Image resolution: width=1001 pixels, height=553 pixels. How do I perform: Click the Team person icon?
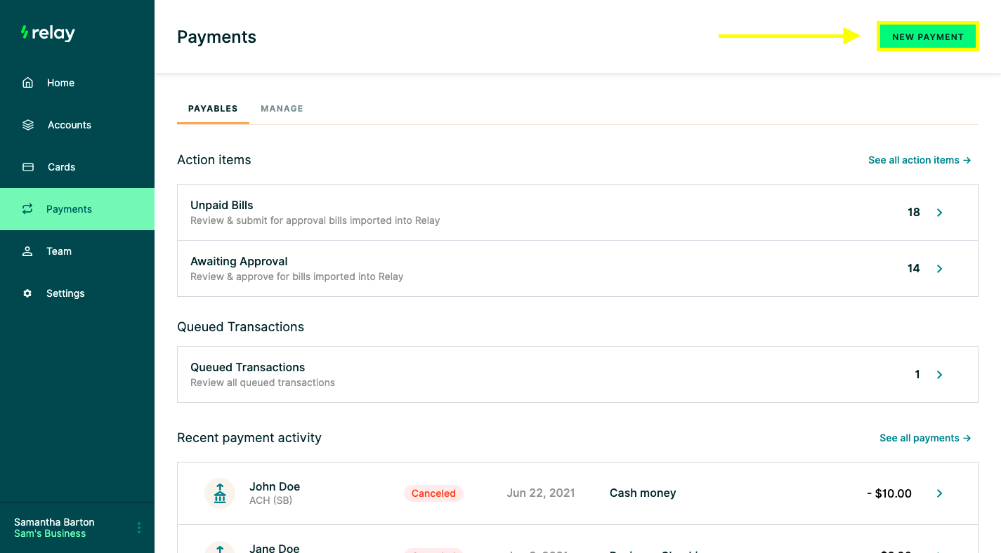[x=27, y=251]
